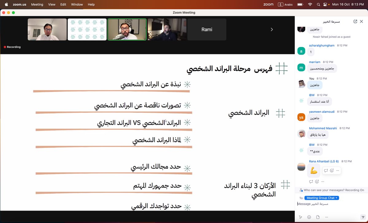The width and height of the screenshot is (368, 223).
Task: Click the Zoom status icon in the menu bar
Action: coord(268,4)
